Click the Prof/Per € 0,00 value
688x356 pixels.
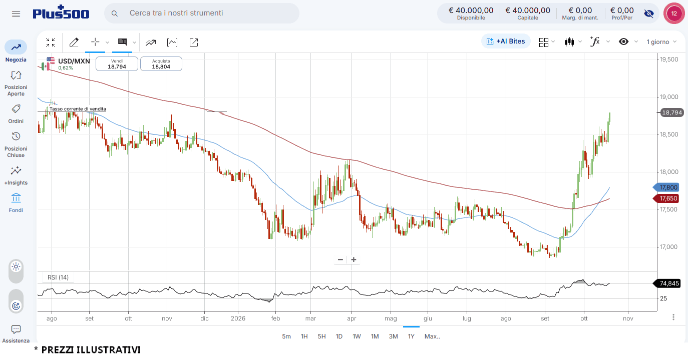622,13
